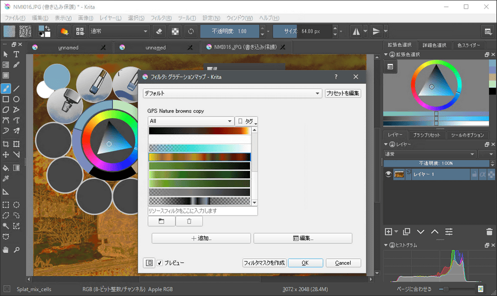Select the Rectangular Selection tool
This screenshot has height=296, width=497.
pos(6,205)
